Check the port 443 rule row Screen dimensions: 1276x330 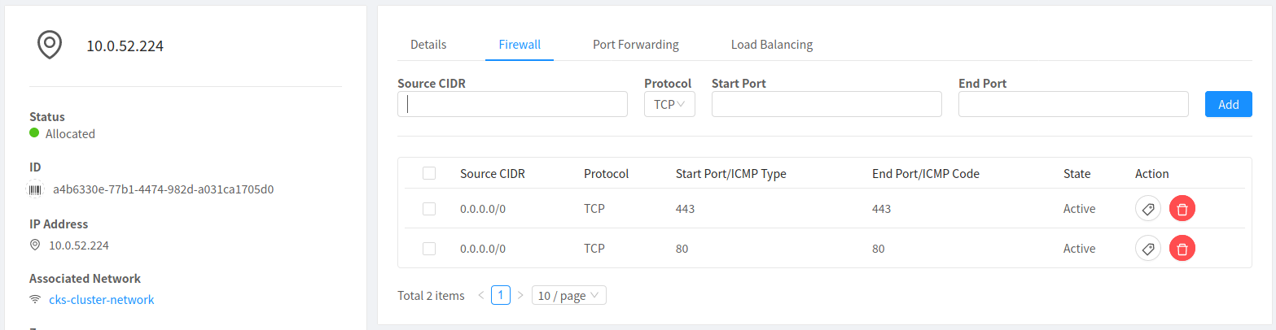[x=429, y=209]
